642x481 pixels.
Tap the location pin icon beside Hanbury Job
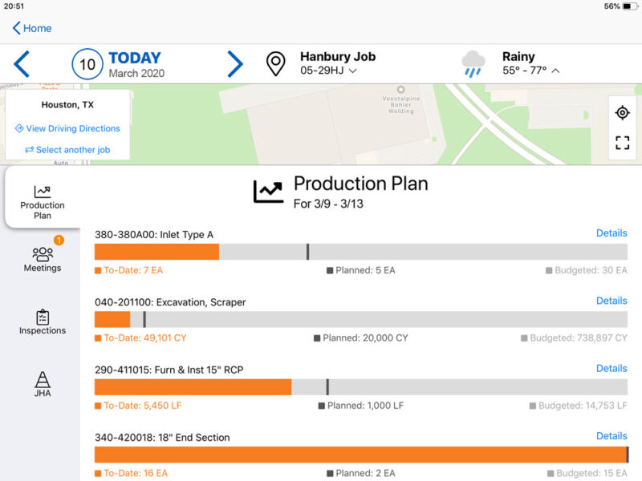pos(276,63)
